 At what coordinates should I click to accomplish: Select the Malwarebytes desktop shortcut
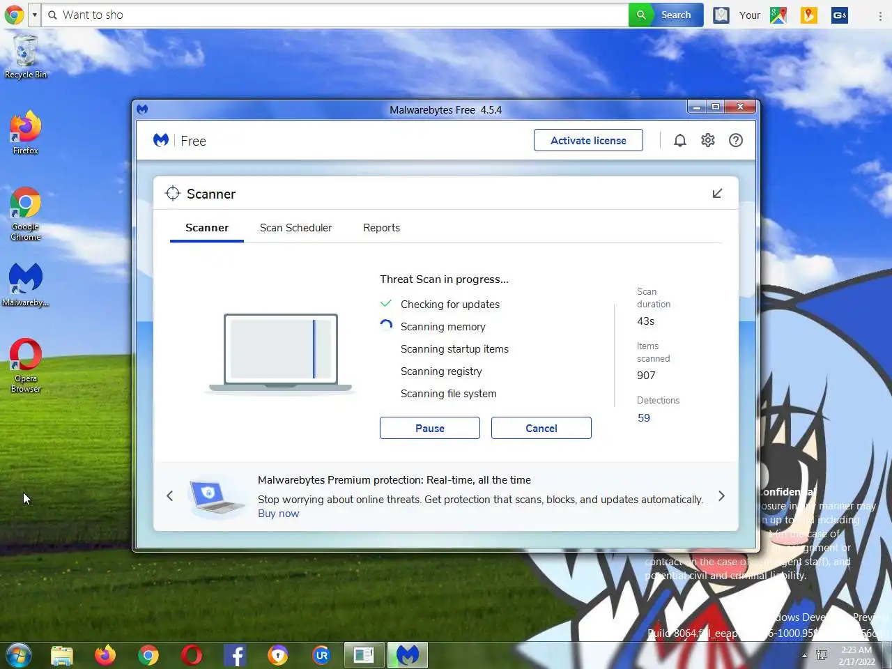(x=26, y=284)
